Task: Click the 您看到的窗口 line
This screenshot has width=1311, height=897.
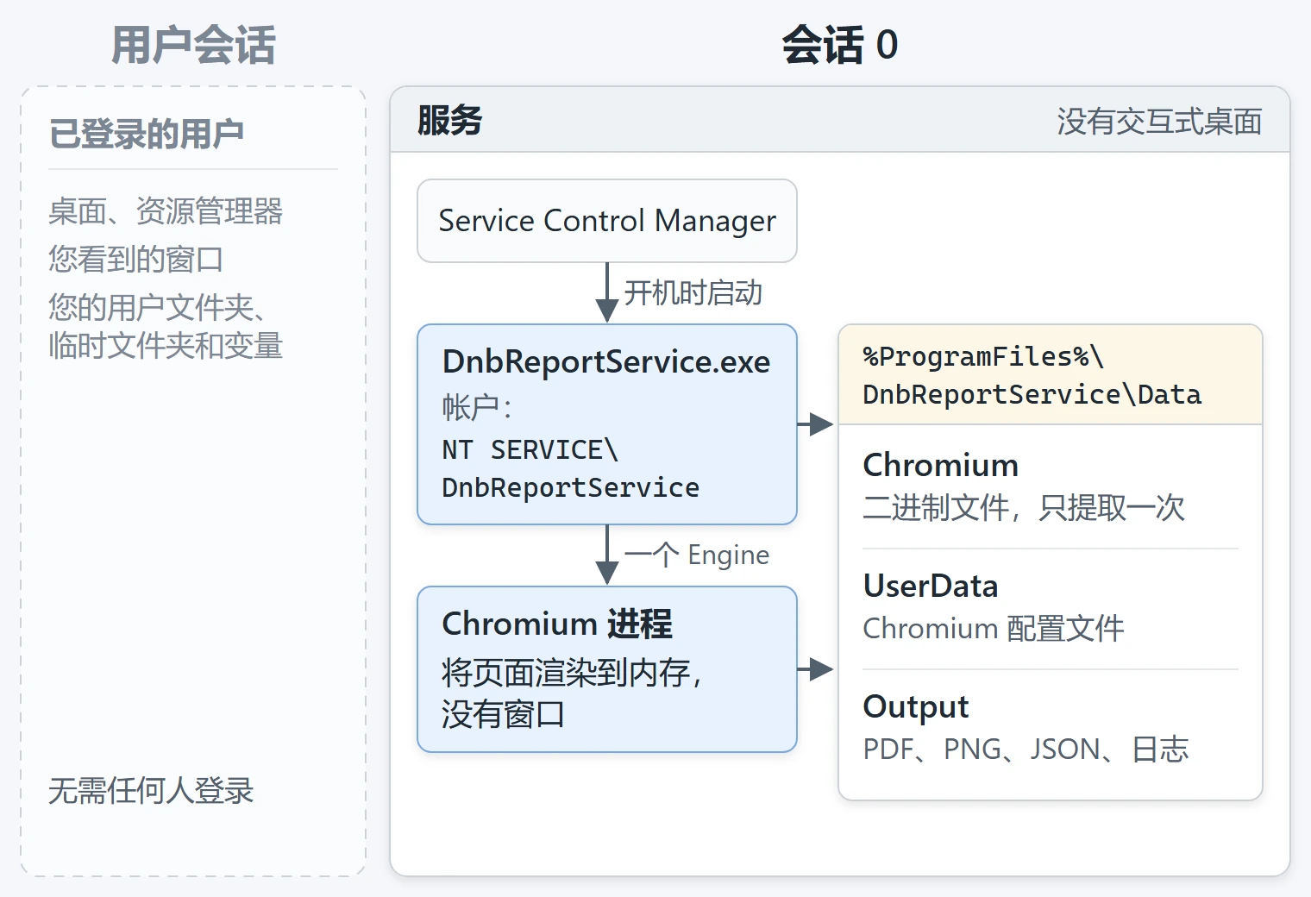Action: pyautogui.click(x=136, y=259)
